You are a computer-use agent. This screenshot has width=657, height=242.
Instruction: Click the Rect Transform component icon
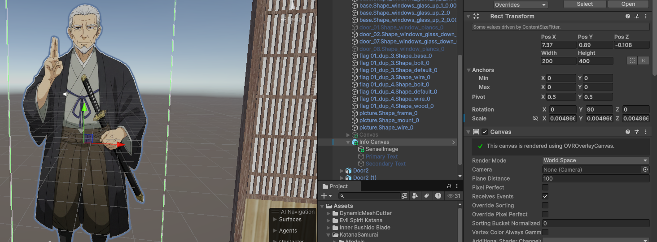tap(476, 16)
